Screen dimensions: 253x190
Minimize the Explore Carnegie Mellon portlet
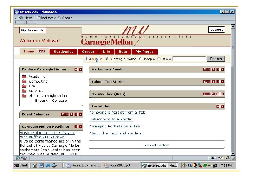tap(76, 69)
